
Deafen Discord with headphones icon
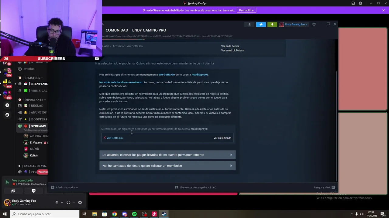(x=68, y=203)
